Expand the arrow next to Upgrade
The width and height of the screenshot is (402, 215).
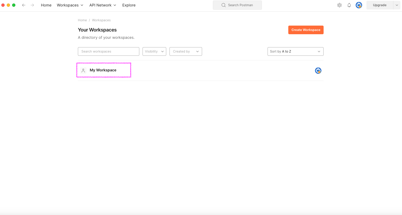click(397, 5)
